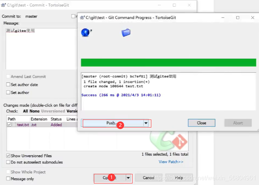Click the globe animation icon in progress dialog
The width and height of the screenshot is (259, 185).
86,32
